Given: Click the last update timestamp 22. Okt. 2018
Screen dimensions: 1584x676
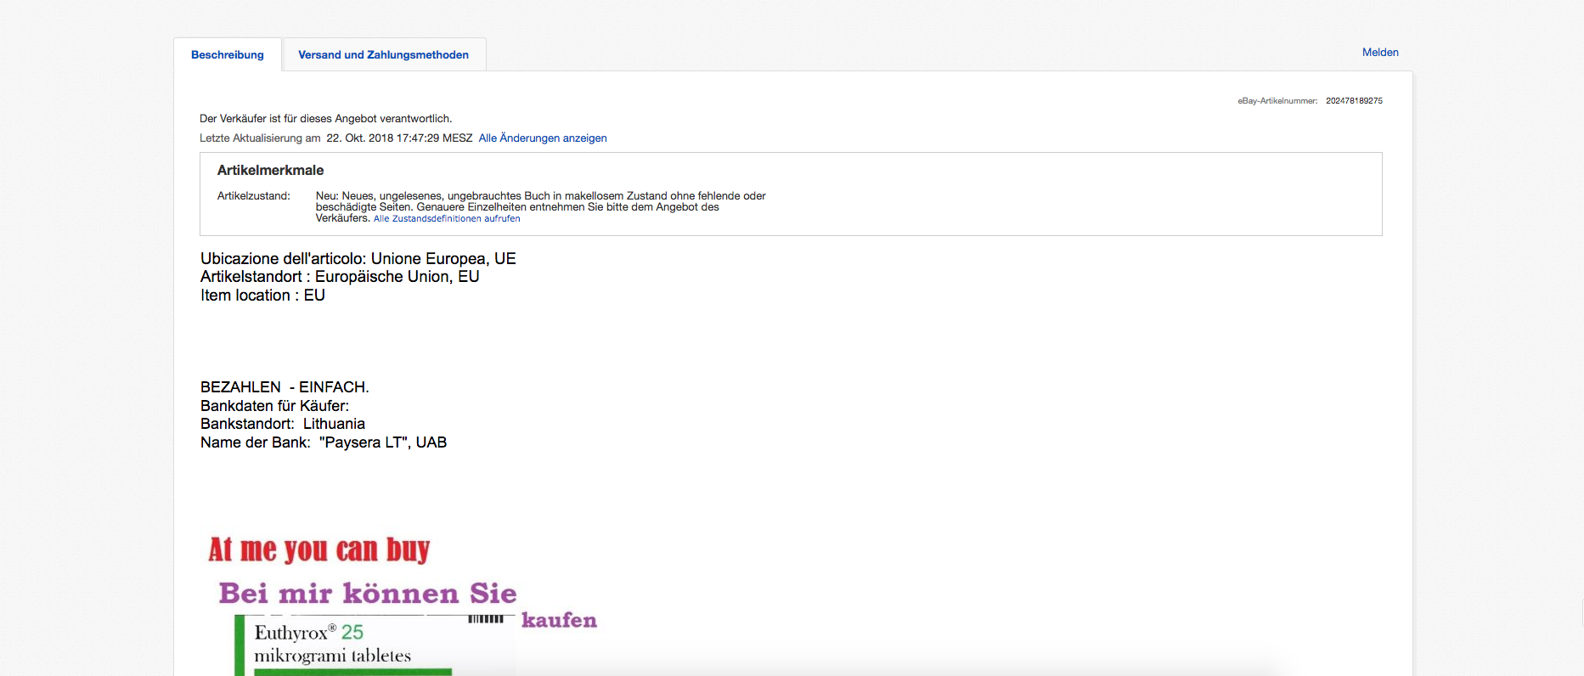Looking at the screenshot, I should click(x=398, y=138).
